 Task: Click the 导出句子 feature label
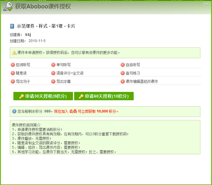pyautogui.click(x=23, y=81)
